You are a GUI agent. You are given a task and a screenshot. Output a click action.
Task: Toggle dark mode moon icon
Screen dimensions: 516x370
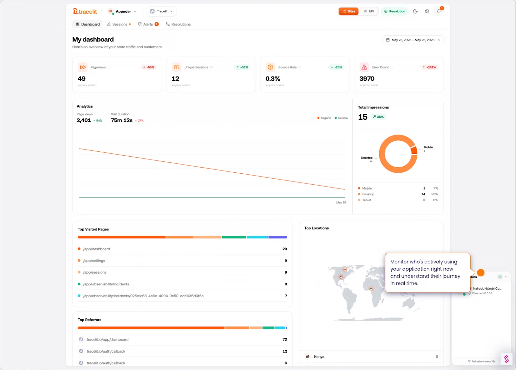[x=415, y=11]
